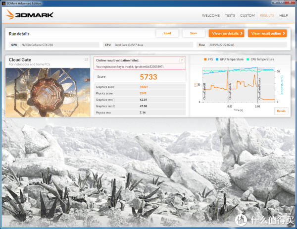Click the GPU field NVIDIA GeForce GTX 260
297x229 pixels.
(x=59, y=45)
